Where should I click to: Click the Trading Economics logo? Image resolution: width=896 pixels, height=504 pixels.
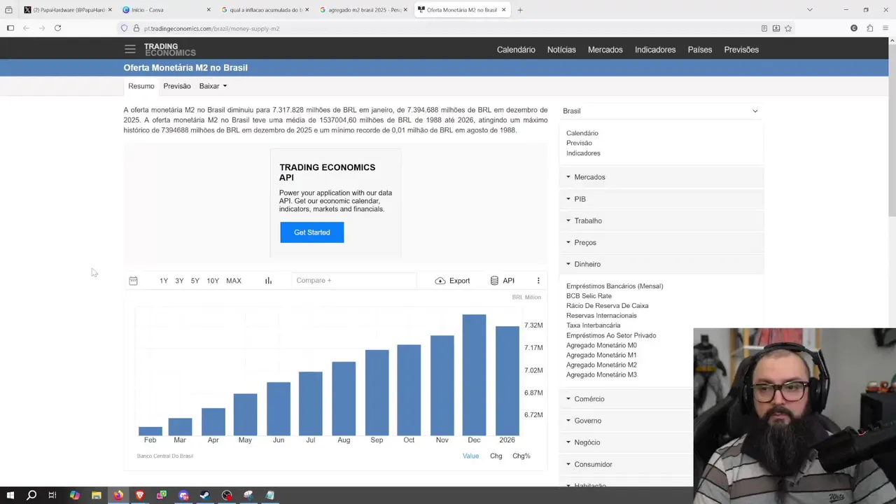169,50
